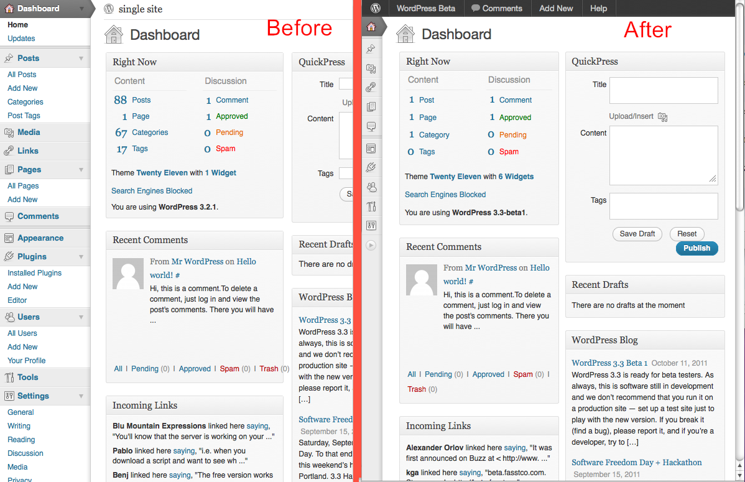Open All Posts in Before sidebar
745x482 pixels.
[x=22, y=75]
